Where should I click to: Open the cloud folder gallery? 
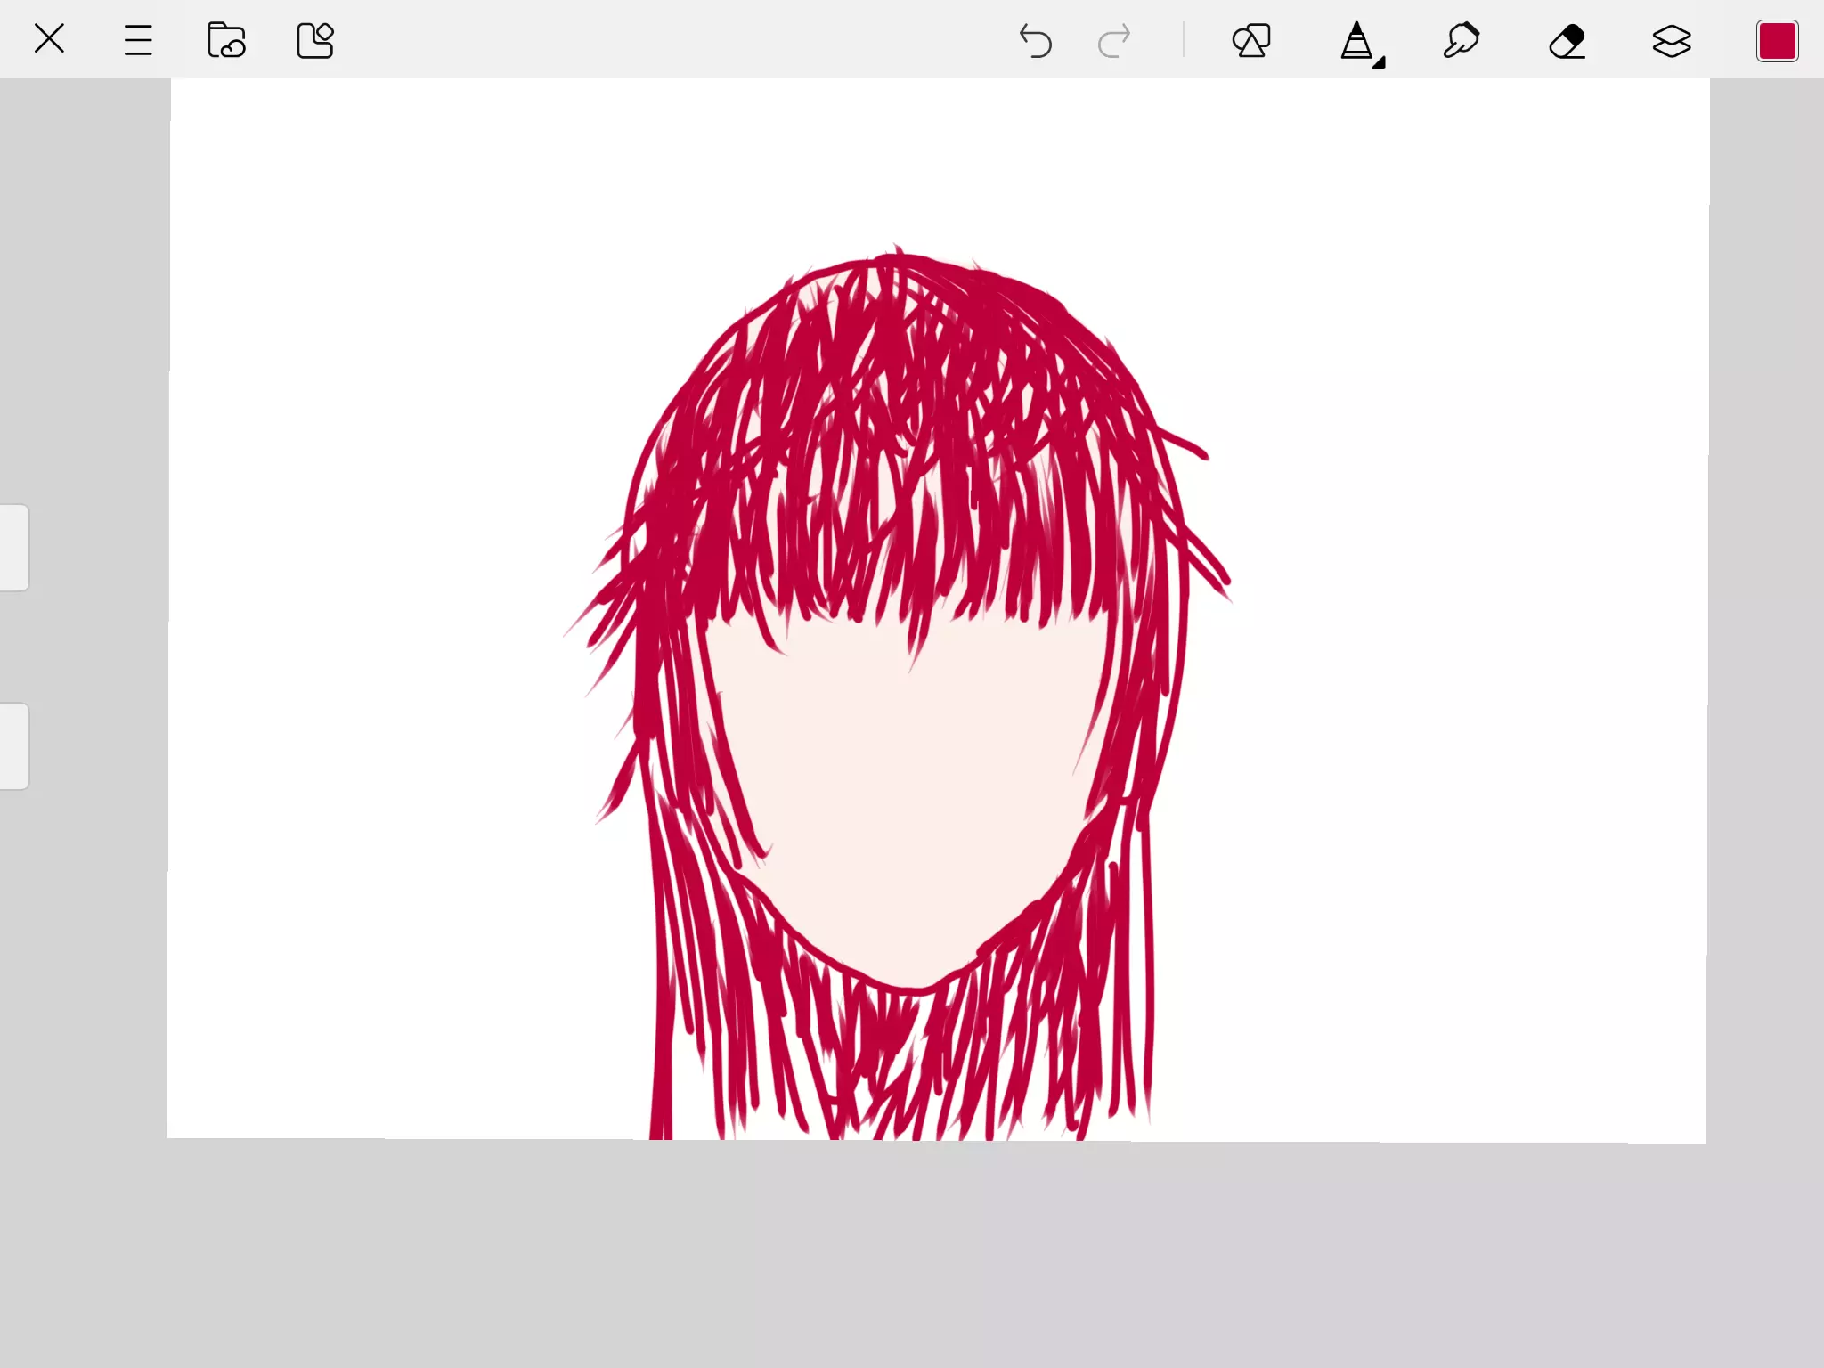click(x=226, y=41)
